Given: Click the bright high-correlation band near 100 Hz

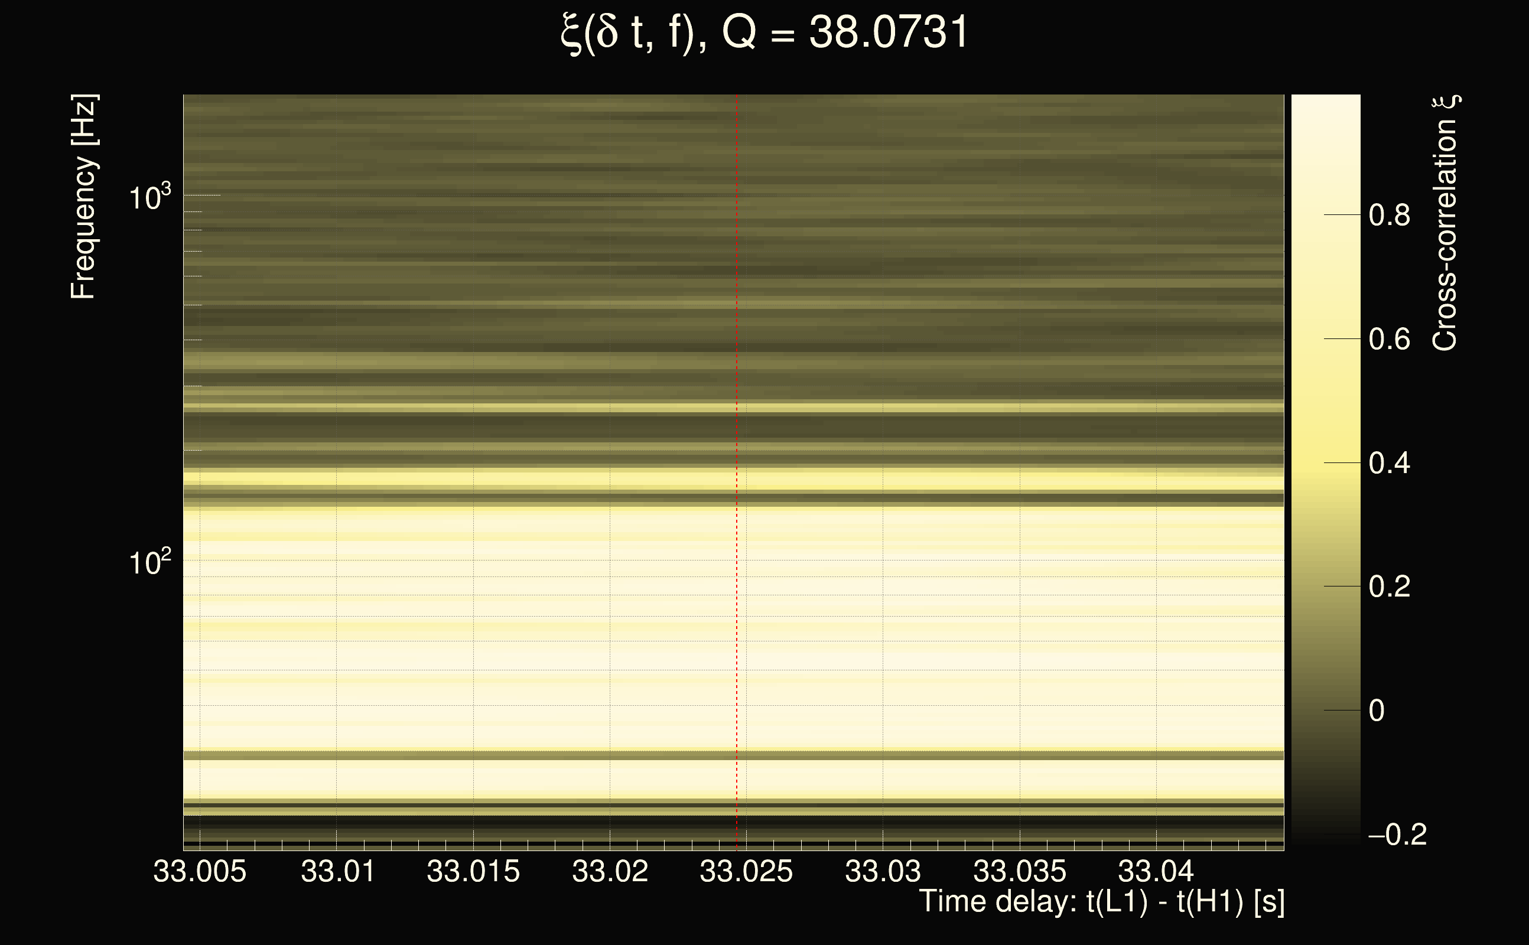Looking at the screenshot, I should click(x=731, y=562).
